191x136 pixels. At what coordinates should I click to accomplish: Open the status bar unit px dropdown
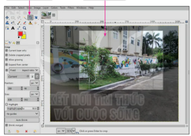[61, 131]
